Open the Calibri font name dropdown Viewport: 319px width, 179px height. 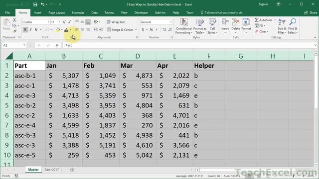pos(48,22)
